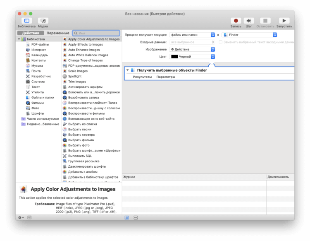Click the Остановить stop icon
Viewport: 310px width, 241px height.
click(x=265, y=21)
